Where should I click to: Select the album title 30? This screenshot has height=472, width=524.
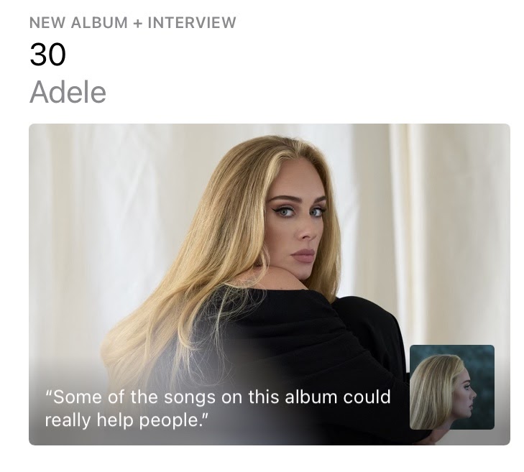47,55
